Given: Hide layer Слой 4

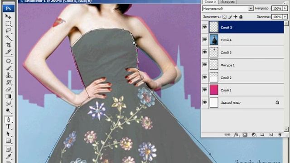Looking at the screenshot, I should 204,39.
